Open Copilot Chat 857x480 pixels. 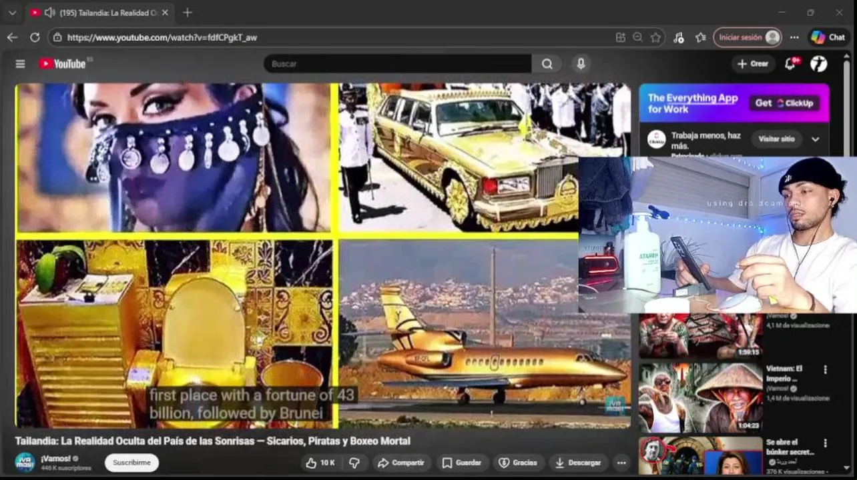tap(828, 37)
